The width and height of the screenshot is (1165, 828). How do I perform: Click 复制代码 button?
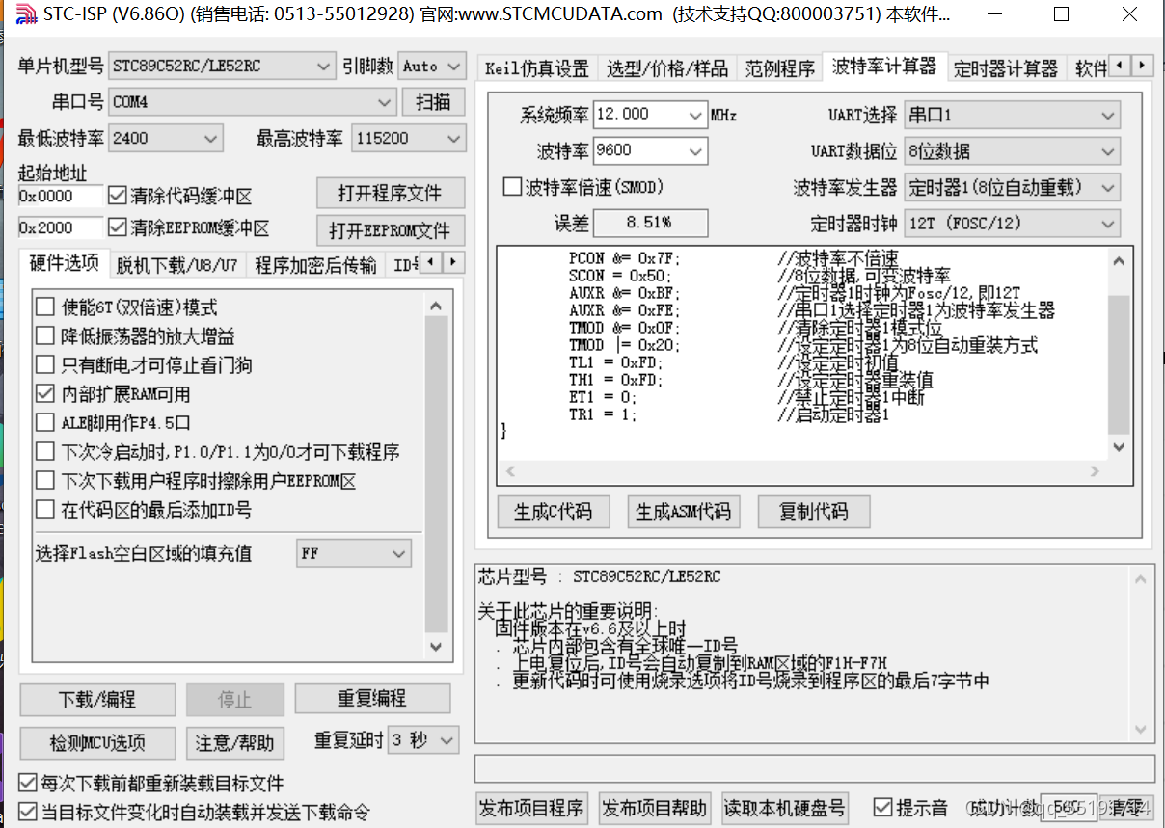coord(815,511)
